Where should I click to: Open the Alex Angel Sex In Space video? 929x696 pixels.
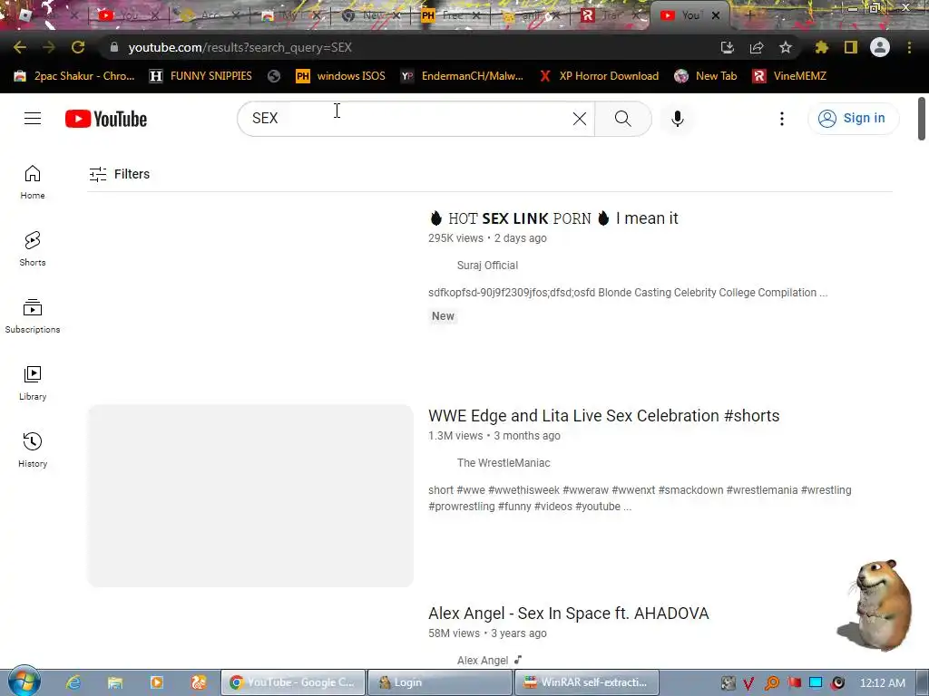pyautogui.click(x=568, y=614)
